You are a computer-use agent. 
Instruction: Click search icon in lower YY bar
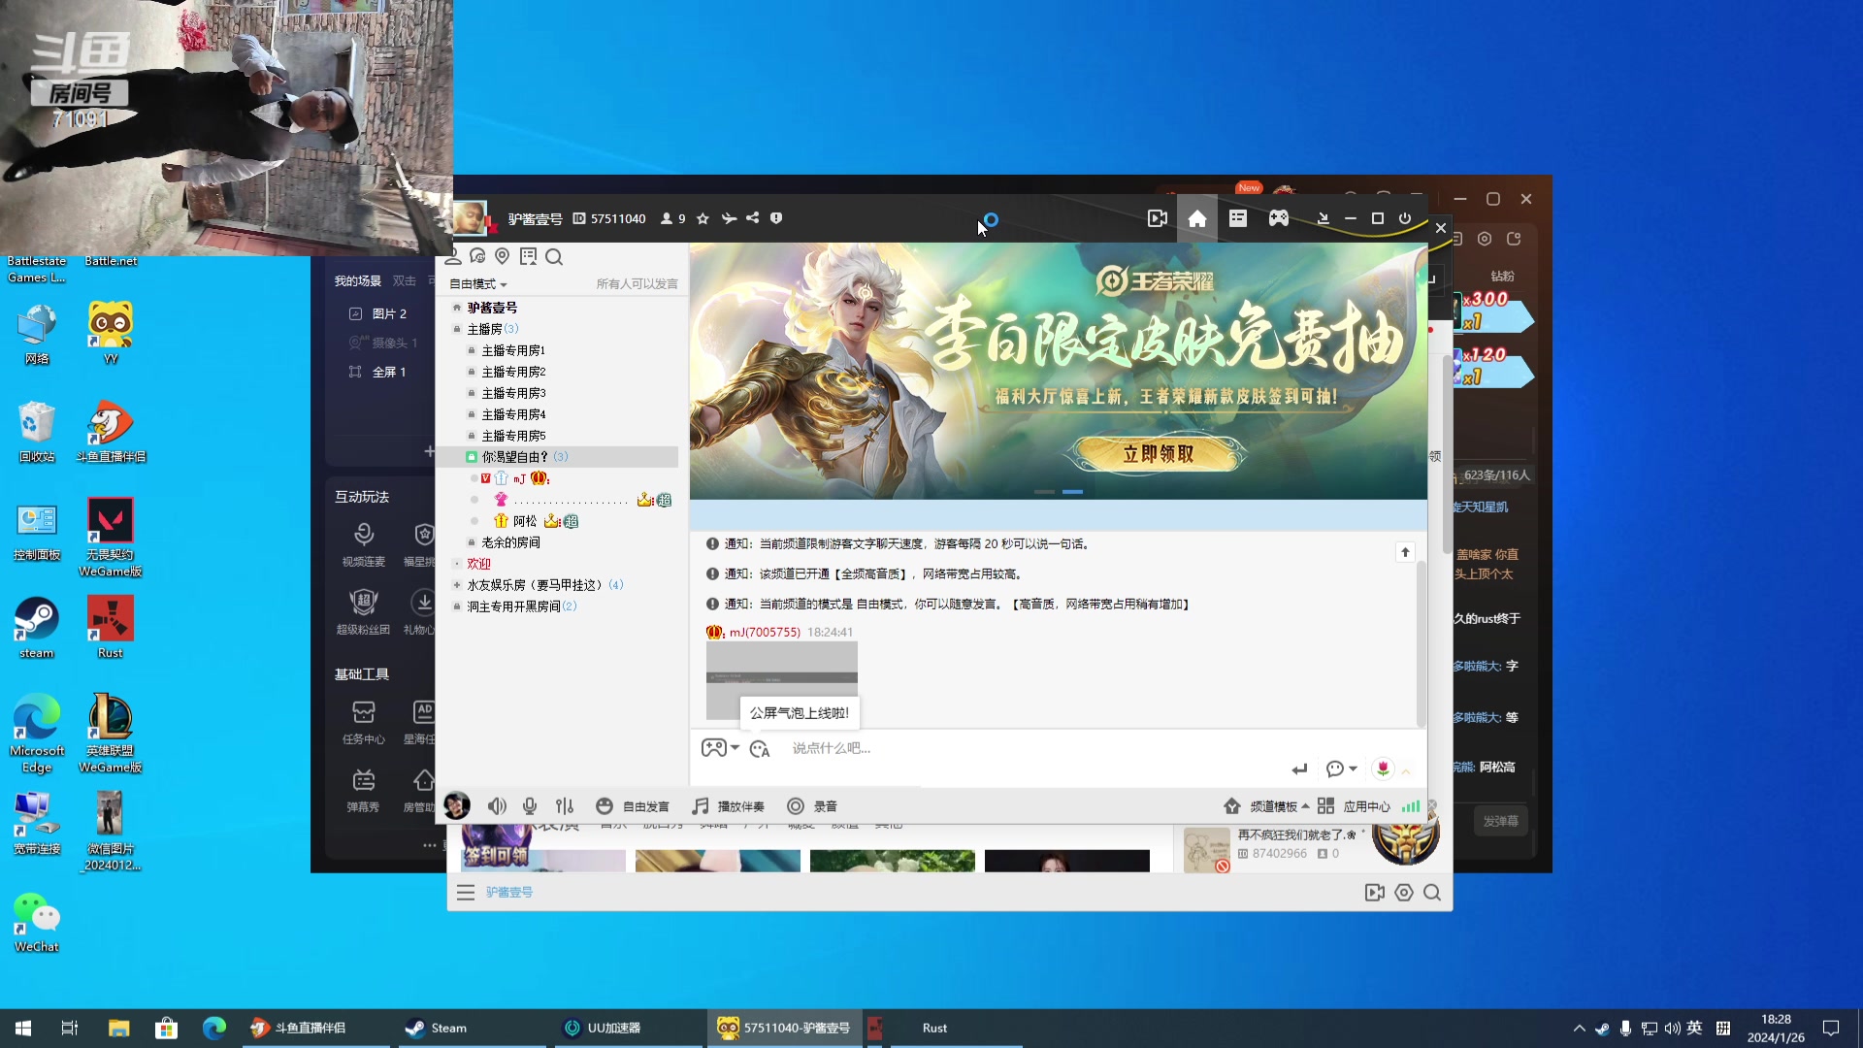pos(1432,893)
